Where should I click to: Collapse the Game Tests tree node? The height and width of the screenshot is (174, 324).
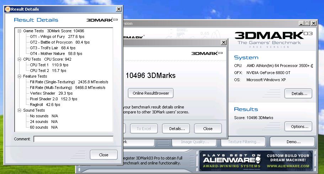pyautogui.click(x=20, y=31)
